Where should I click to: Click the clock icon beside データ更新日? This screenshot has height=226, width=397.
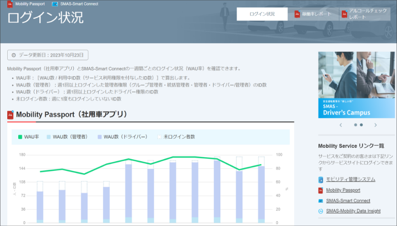(x=14, y=55)
